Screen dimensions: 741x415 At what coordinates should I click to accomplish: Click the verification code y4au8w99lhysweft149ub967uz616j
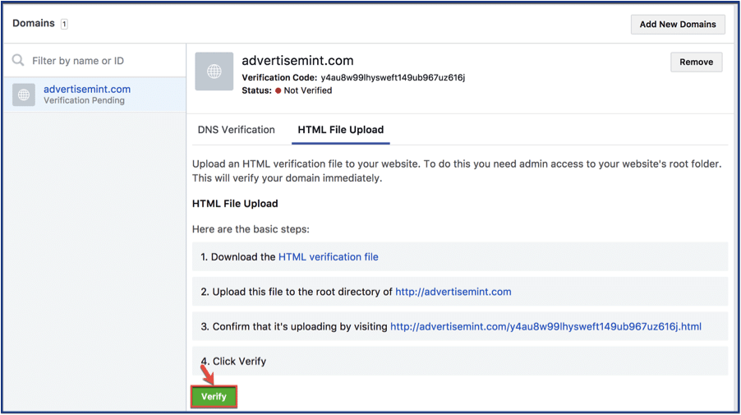pos(394,77)
